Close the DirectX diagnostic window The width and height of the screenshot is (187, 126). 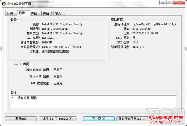(x=179, y=3)
